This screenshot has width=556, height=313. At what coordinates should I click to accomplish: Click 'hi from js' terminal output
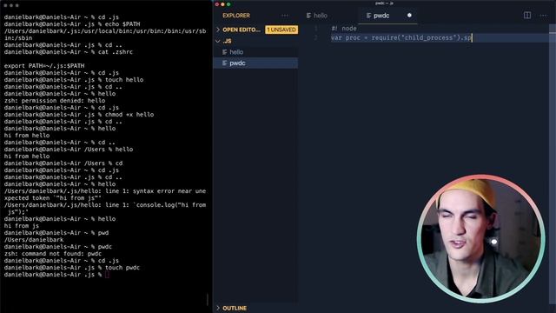(22, 226)
